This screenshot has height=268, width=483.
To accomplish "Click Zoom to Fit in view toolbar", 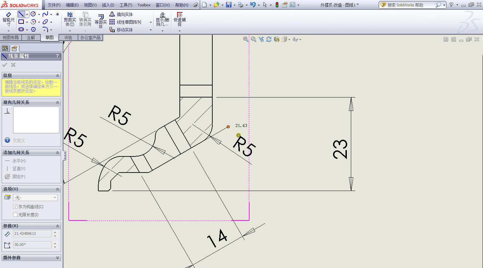I will (246, 39).
